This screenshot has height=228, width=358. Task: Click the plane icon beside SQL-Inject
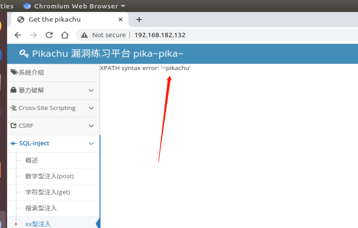(x=14, y=143)
